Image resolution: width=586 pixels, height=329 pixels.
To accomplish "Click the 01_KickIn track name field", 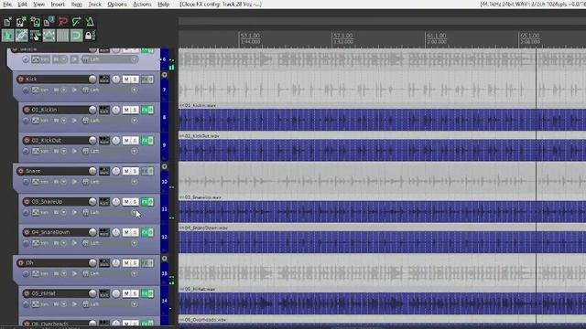I will pyautogui.click(x=59, y=110).
